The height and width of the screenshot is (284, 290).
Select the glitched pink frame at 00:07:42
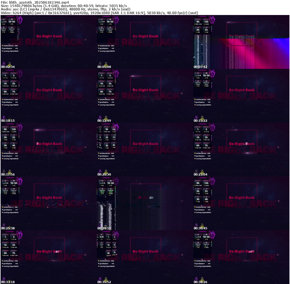(x=241, y=42)
